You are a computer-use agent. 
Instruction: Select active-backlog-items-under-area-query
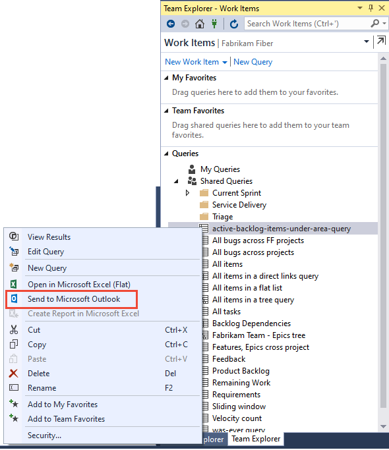coord(282,229)
